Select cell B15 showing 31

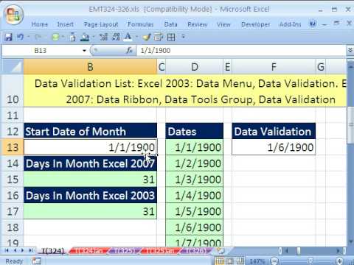coord(90,180)
